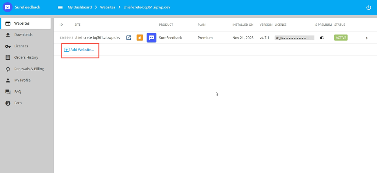This screenshot has height=173, width=377.
Task: Click the orange plugin icon
Action: click(140, 37)
